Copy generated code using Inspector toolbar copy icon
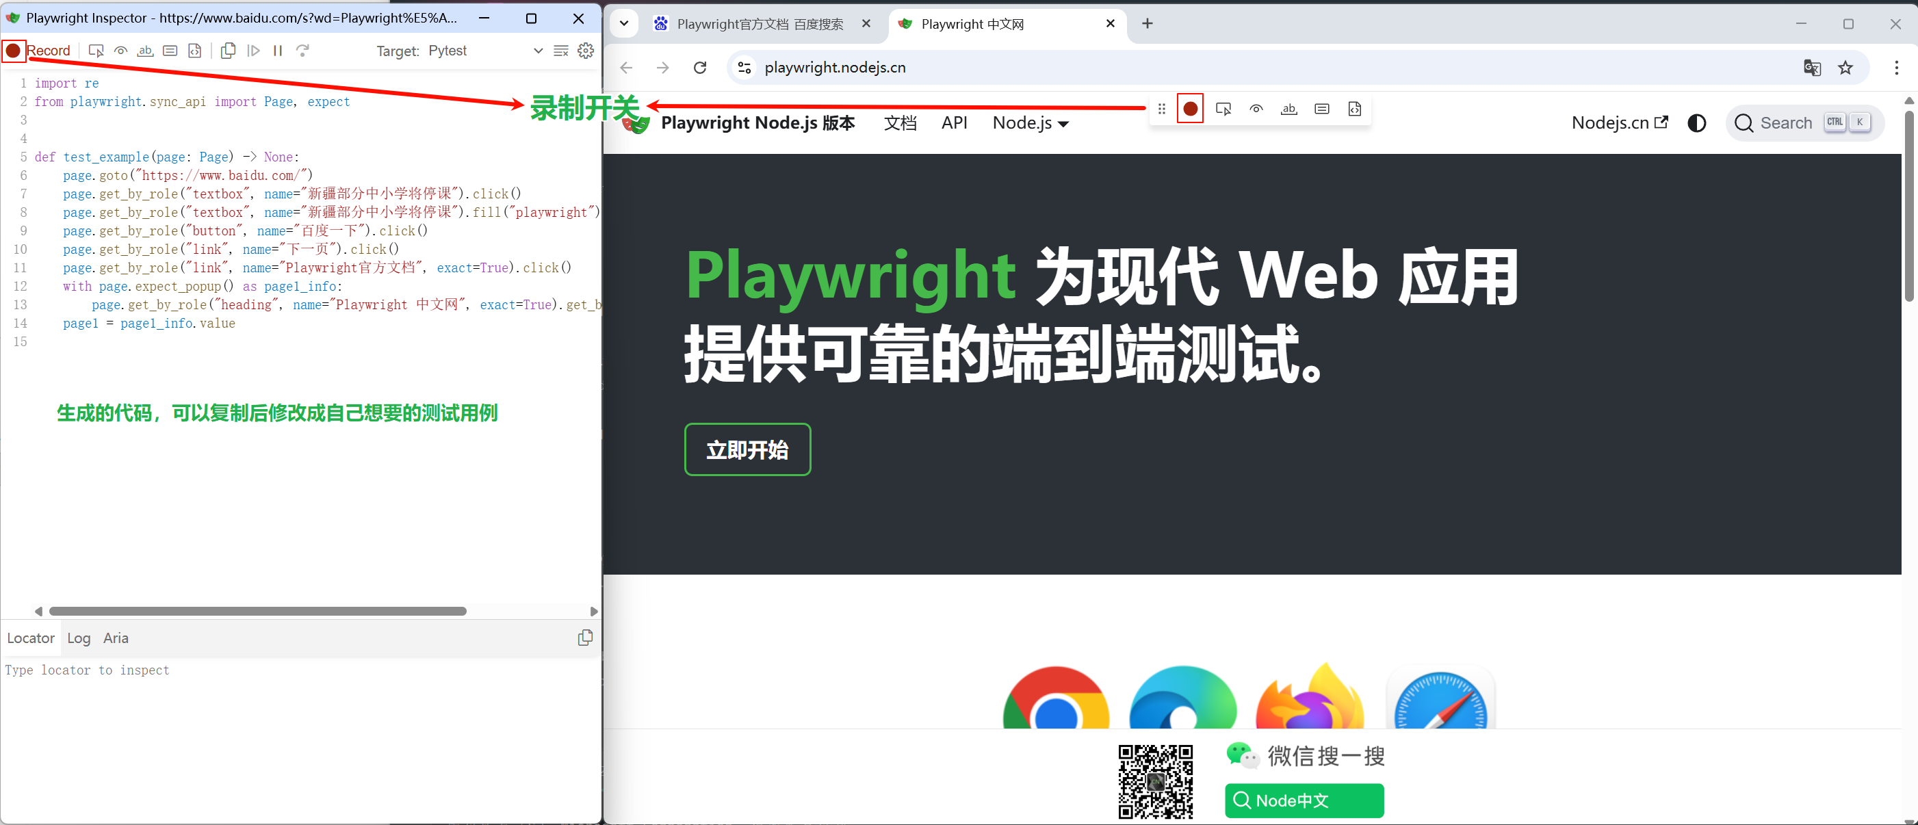This screenshot has width=1918, height=825. (x=229, y=51)
